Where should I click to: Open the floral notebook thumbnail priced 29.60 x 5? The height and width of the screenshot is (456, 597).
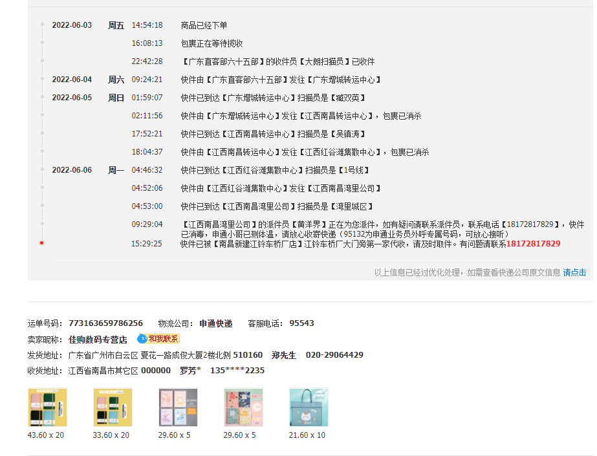(x=243, y=407)
